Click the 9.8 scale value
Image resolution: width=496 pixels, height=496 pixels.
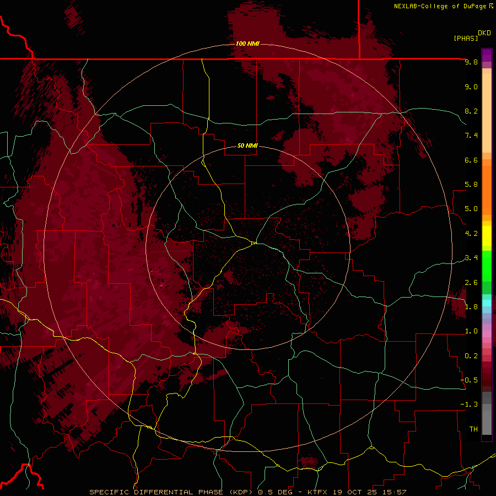coord(471,62)
